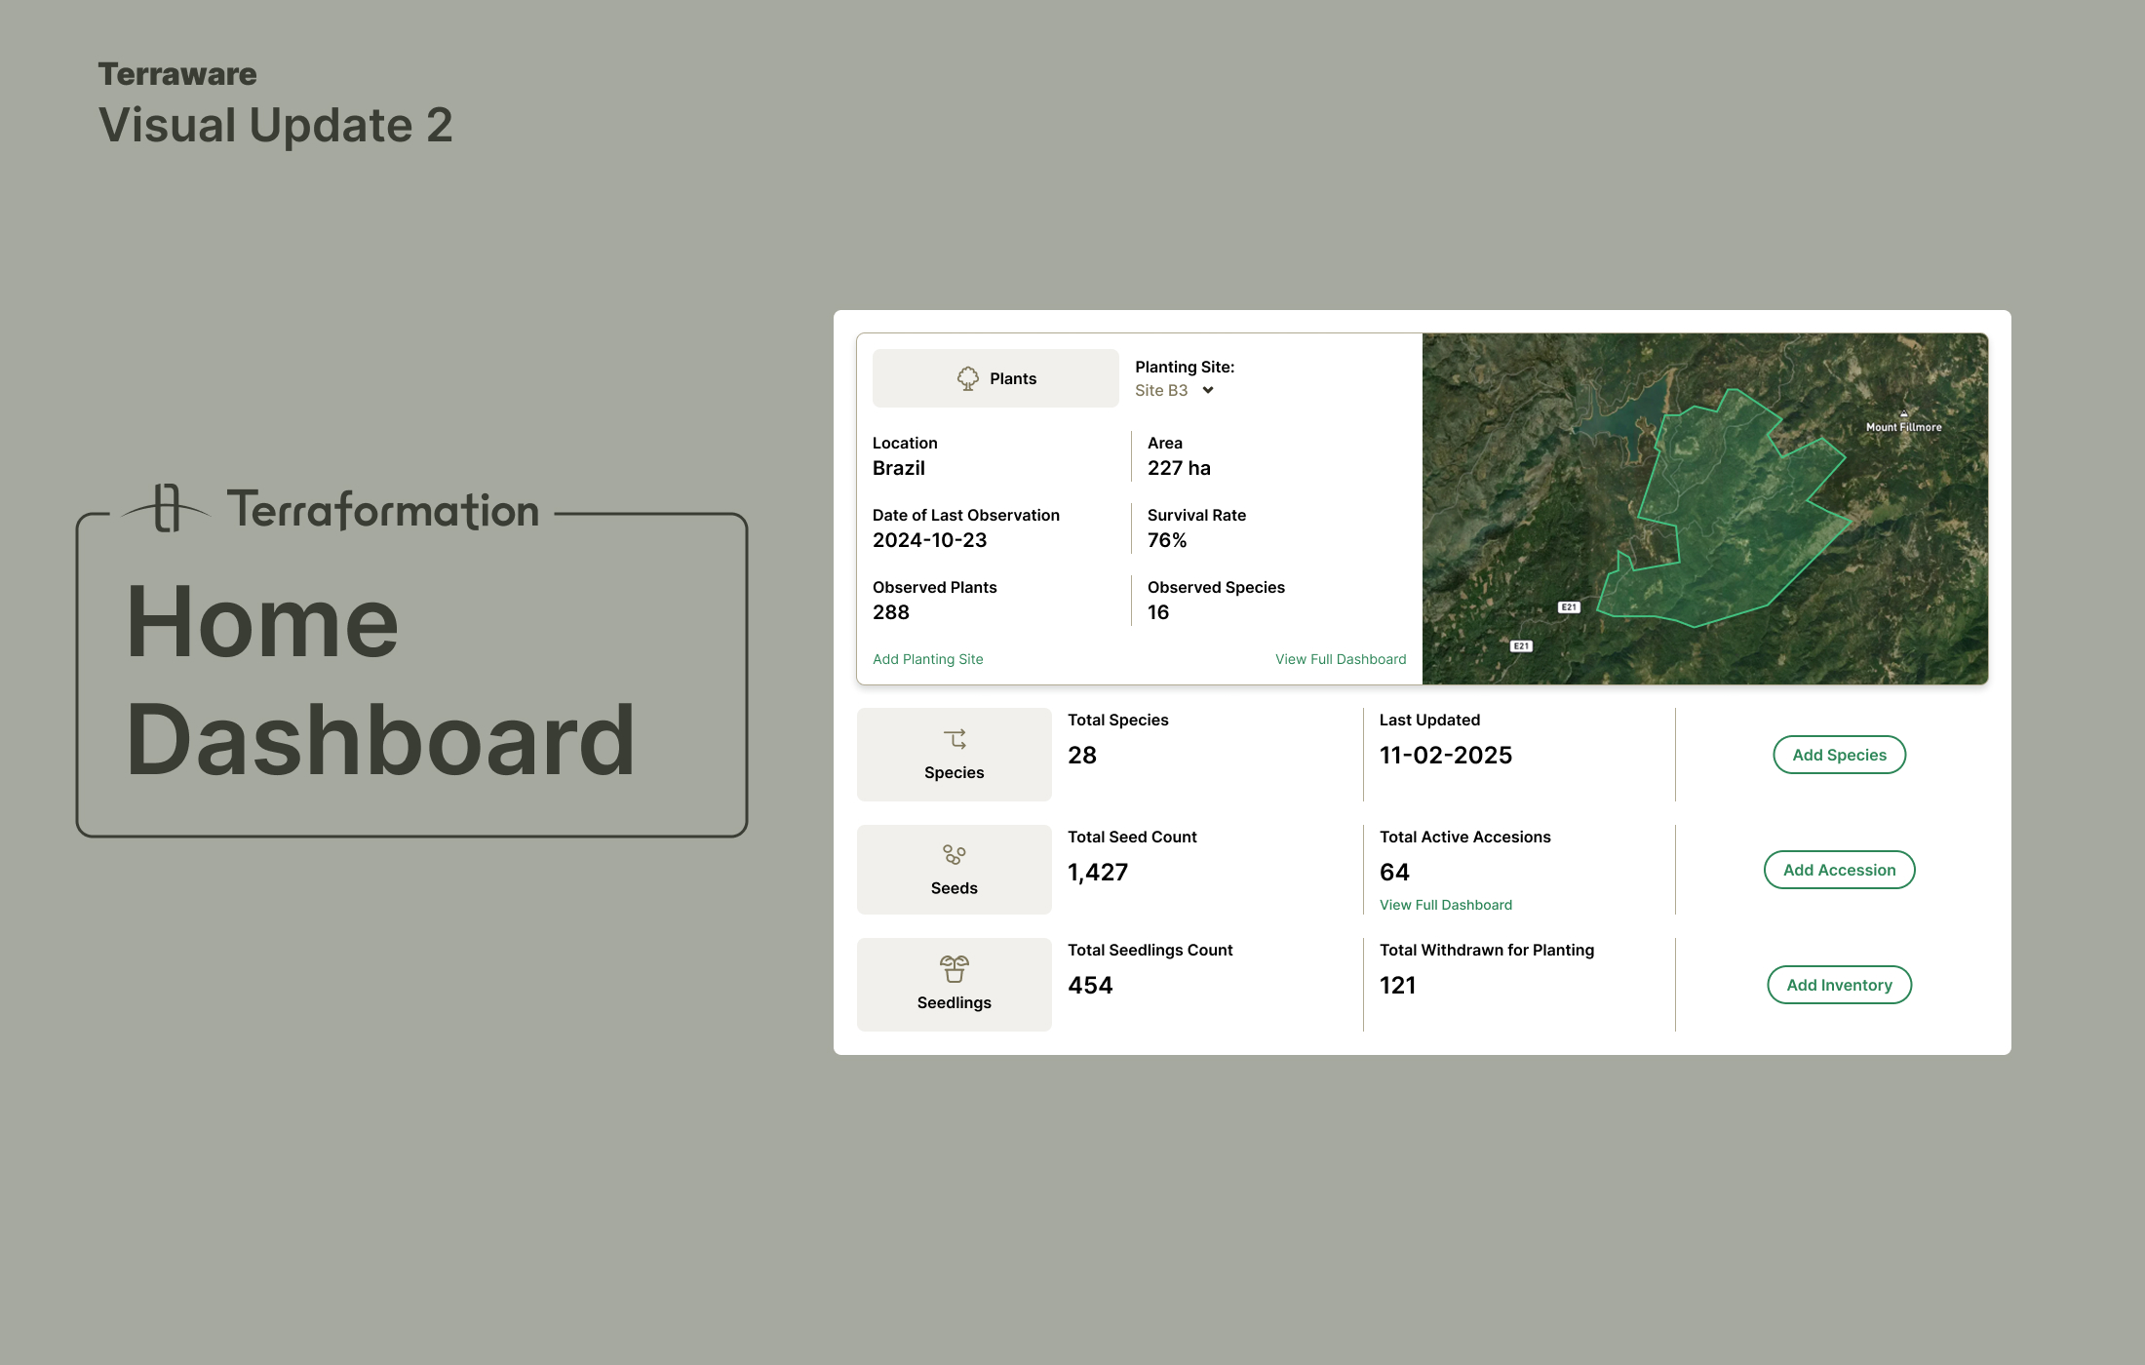This screenshot has height=1365, width=2145.
Task: Open View Full Dashboard under Plants
Action: click(1341, 659)
